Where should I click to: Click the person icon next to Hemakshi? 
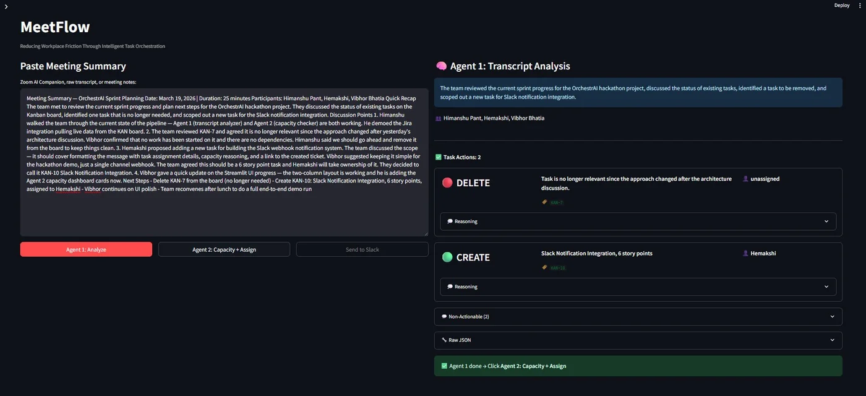pos(745,252)
